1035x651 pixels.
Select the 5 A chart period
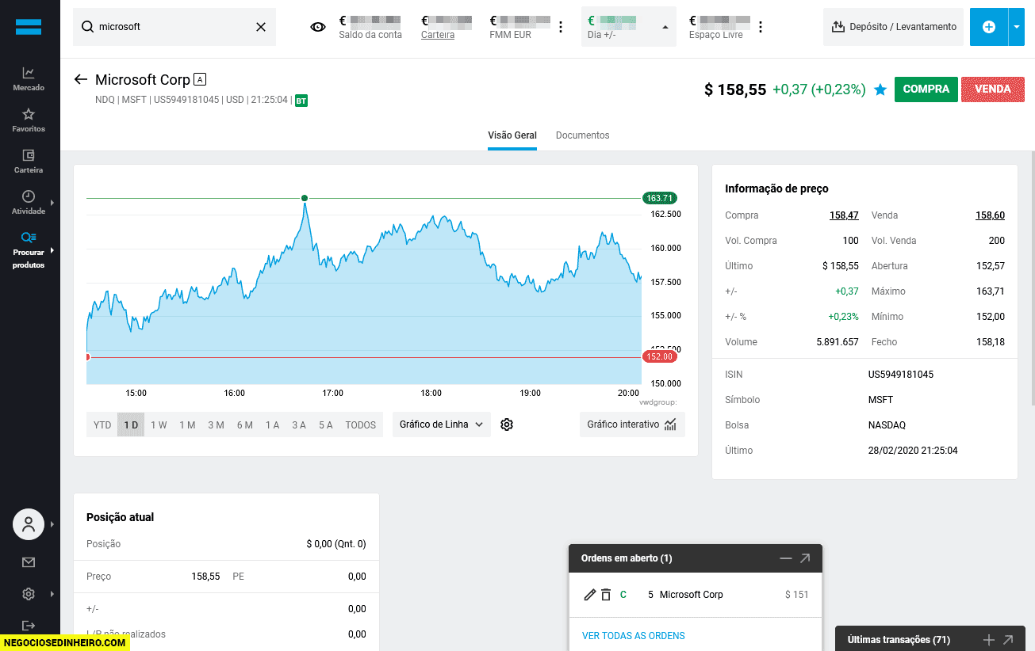326,424
